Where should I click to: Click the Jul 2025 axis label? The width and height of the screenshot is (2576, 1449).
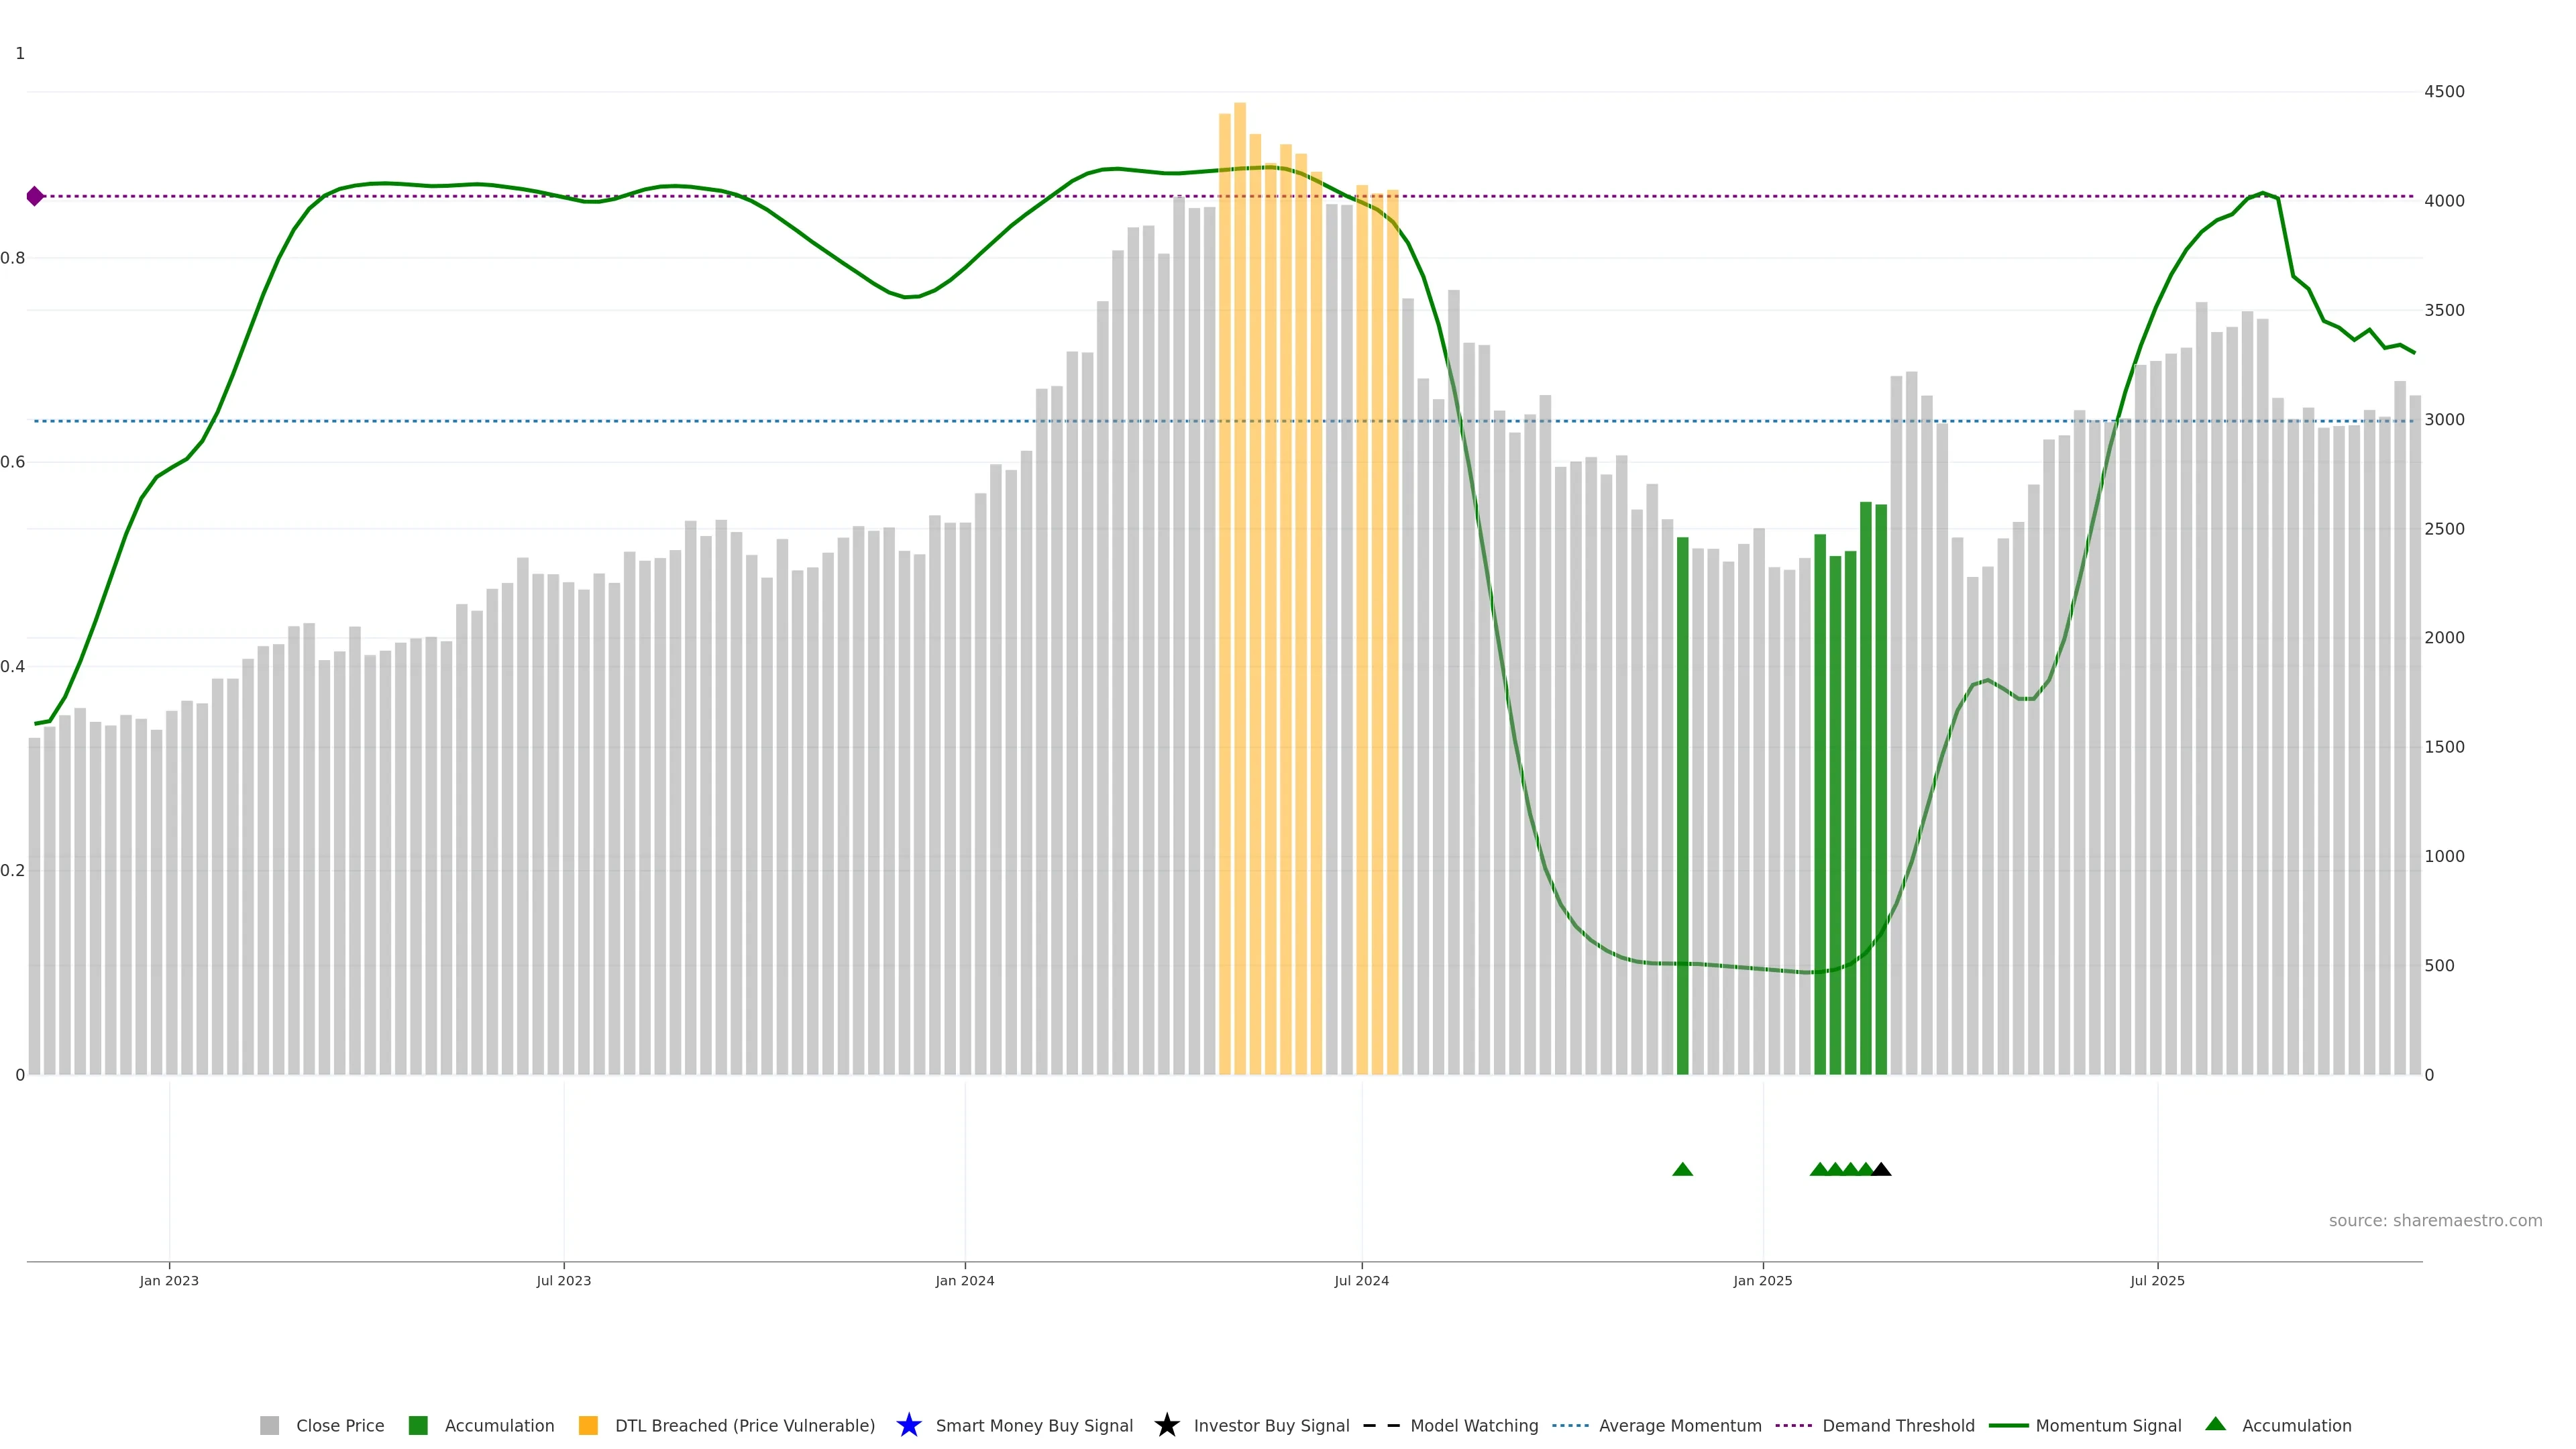tap(2157, 1280)
